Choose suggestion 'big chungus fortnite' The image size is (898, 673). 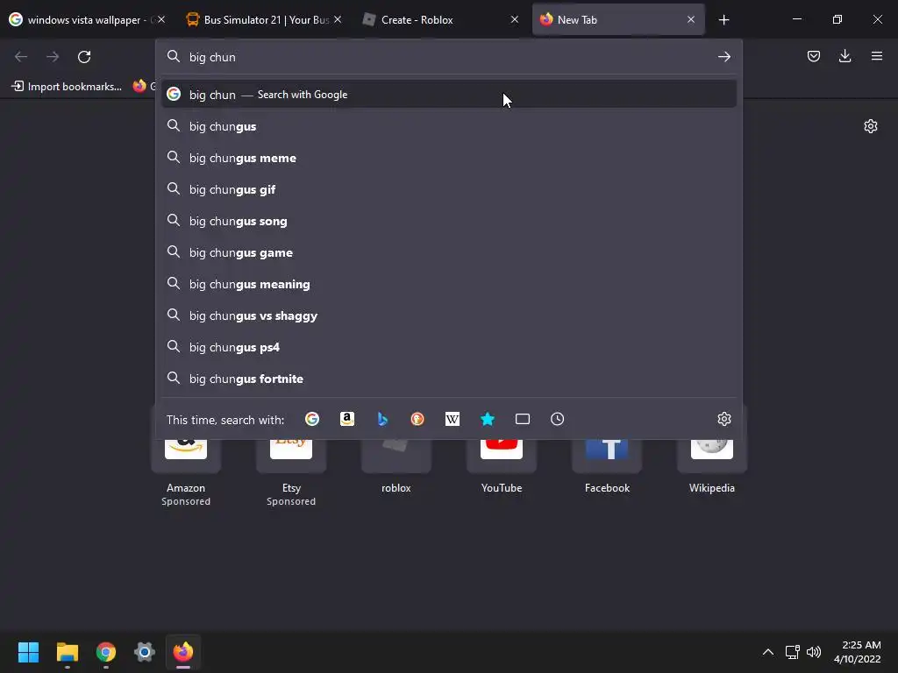click(x=448, y=379)
